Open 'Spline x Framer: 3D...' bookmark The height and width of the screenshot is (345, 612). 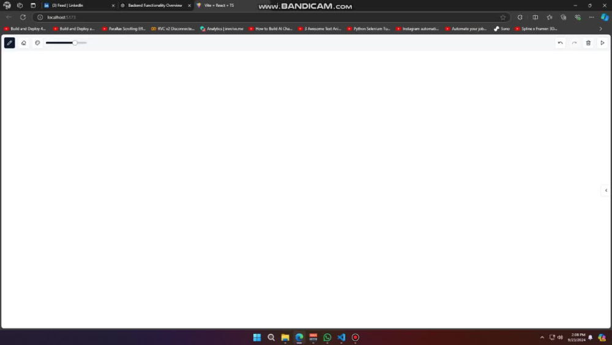pyautogui.click(x=536, y=29)
